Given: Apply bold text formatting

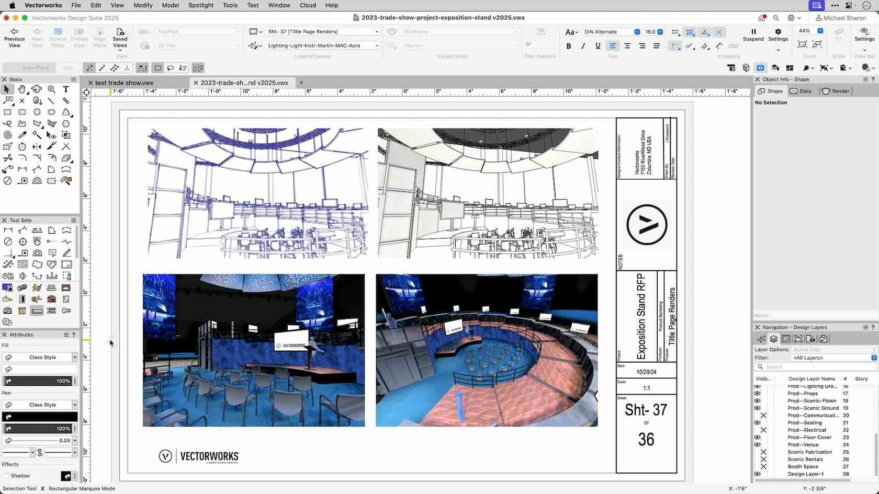Looking at the screenshot, I should point(569,46).
